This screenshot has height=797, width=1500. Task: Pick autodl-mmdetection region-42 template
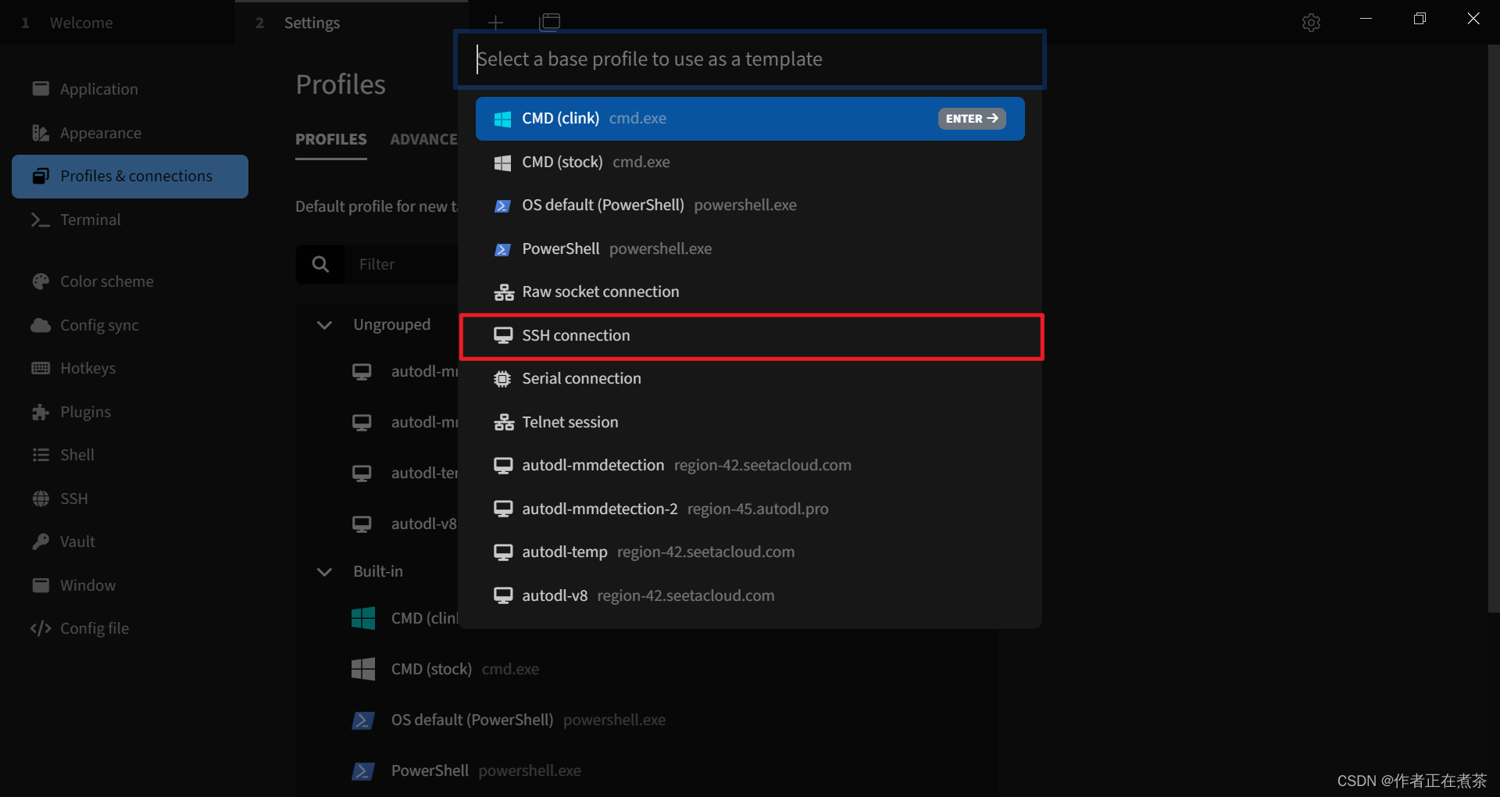(x=750, y=466)
